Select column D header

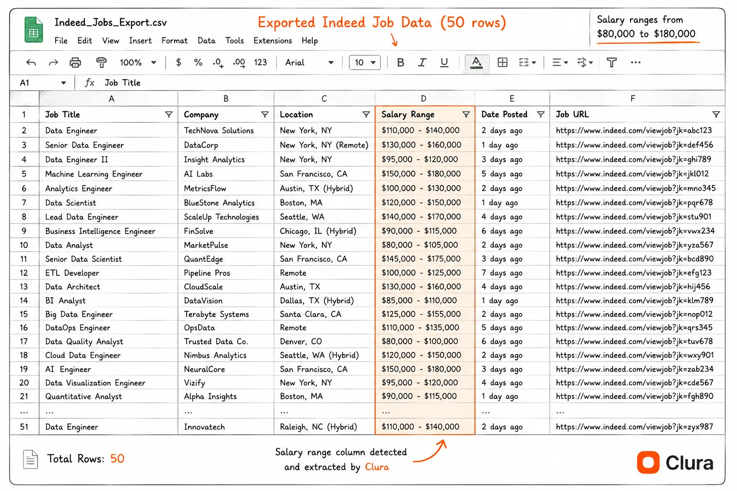[425, 99]
